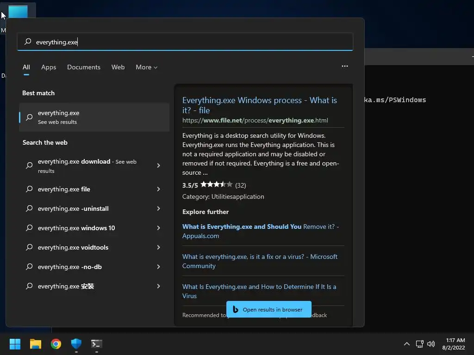Show hidden system tray icons
Image resolution: width=474 pixels, height=355 pixels.
coord(407,344)
